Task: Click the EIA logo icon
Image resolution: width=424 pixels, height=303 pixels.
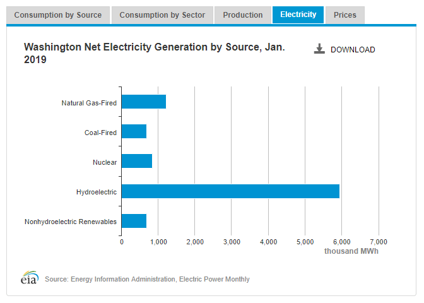Action: coord(30,278)
